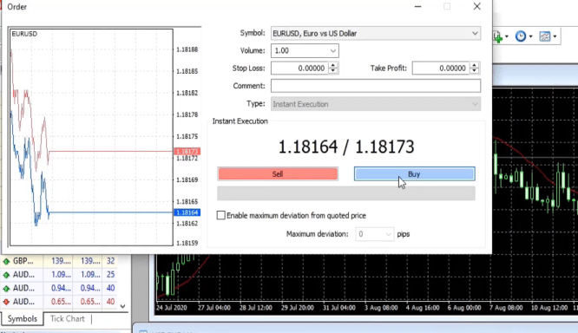
Task: Open the Volume dropdown showing 1.00
Action: (x=305, y=51)
